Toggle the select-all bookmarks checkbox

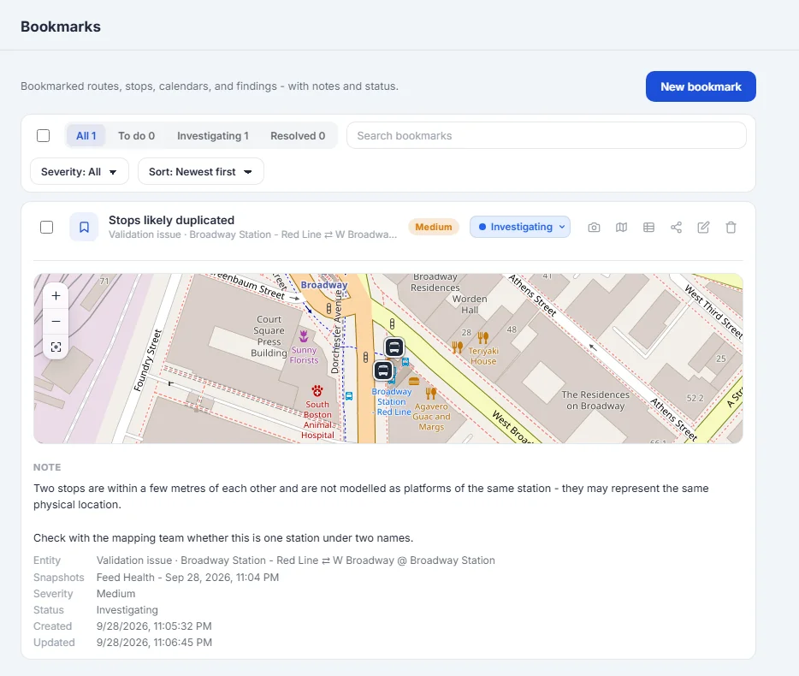(44, 135)
